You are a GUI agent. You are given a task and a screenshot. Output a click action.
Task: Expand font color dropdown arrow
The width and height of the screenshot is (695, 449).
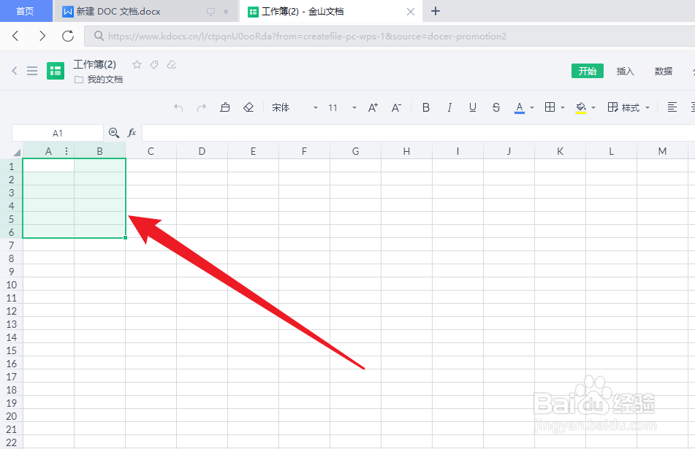tap(532, 107)
